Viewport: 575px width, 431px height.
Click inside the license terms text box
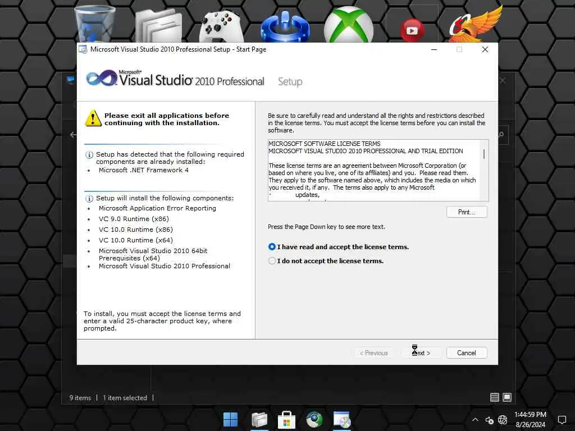click(374, 170)
